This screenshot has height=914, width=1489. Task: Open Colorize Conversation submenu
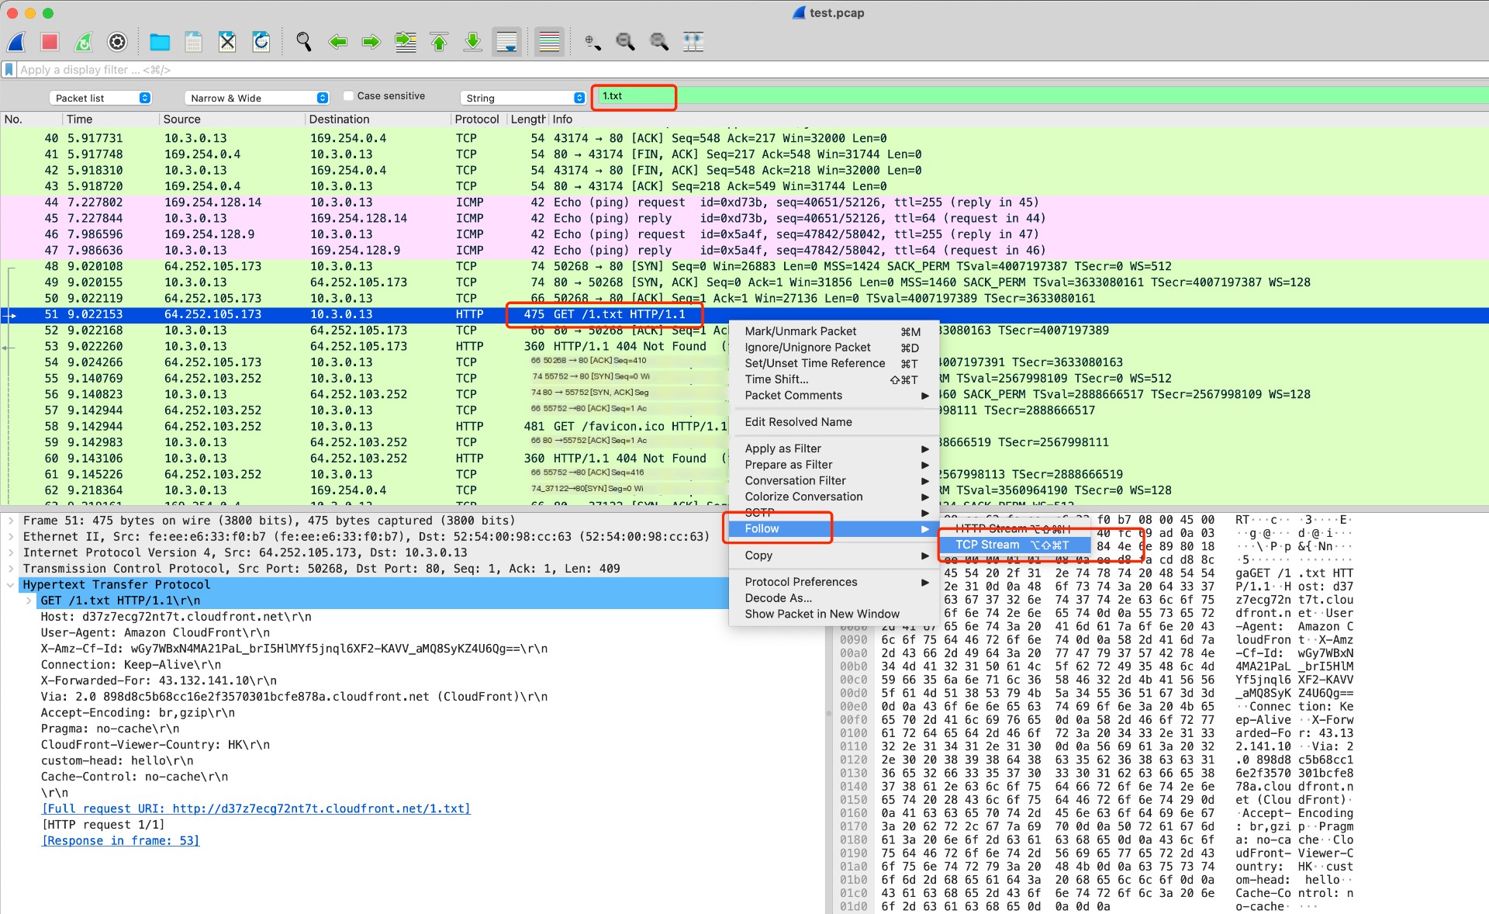[x=834, y=497]
